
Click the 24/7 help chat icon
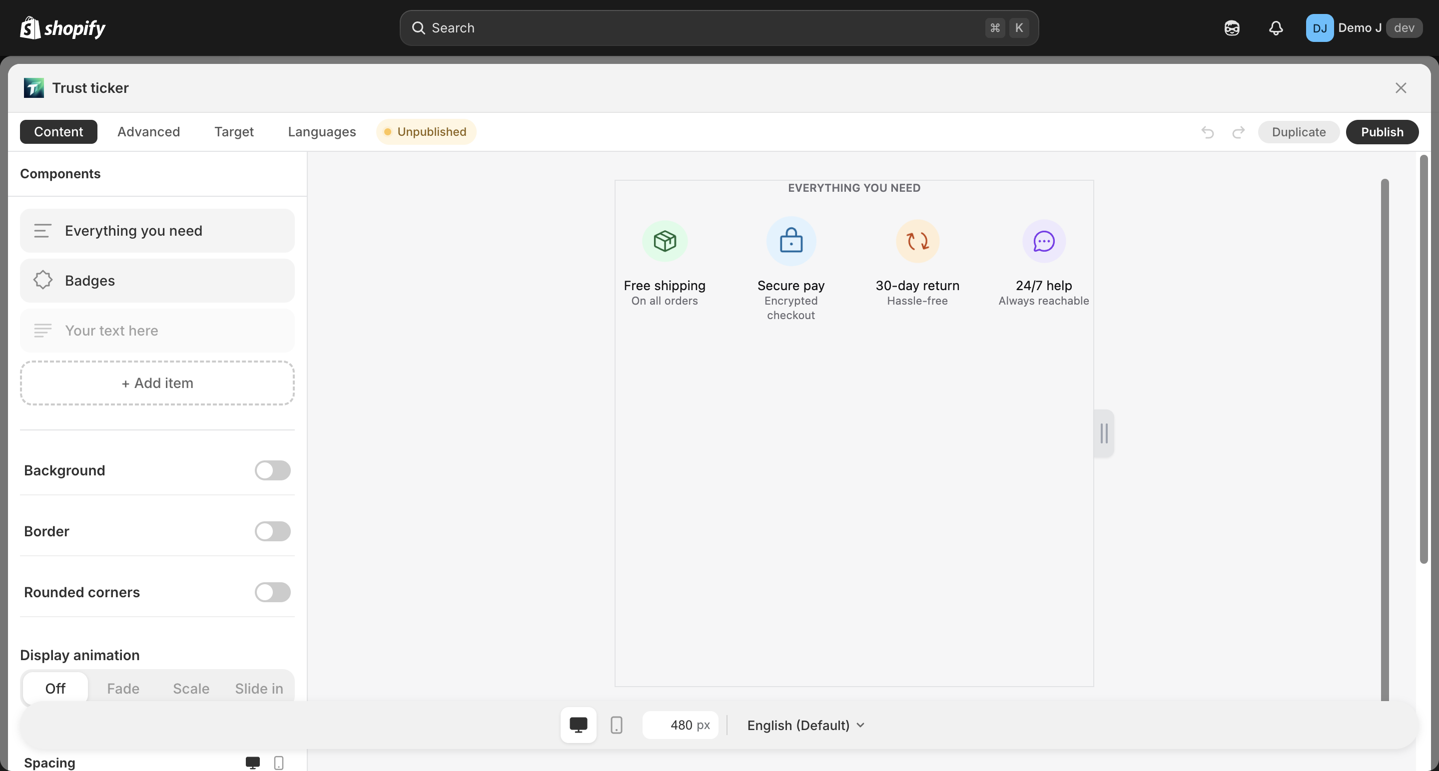[x=1043, y=241]
